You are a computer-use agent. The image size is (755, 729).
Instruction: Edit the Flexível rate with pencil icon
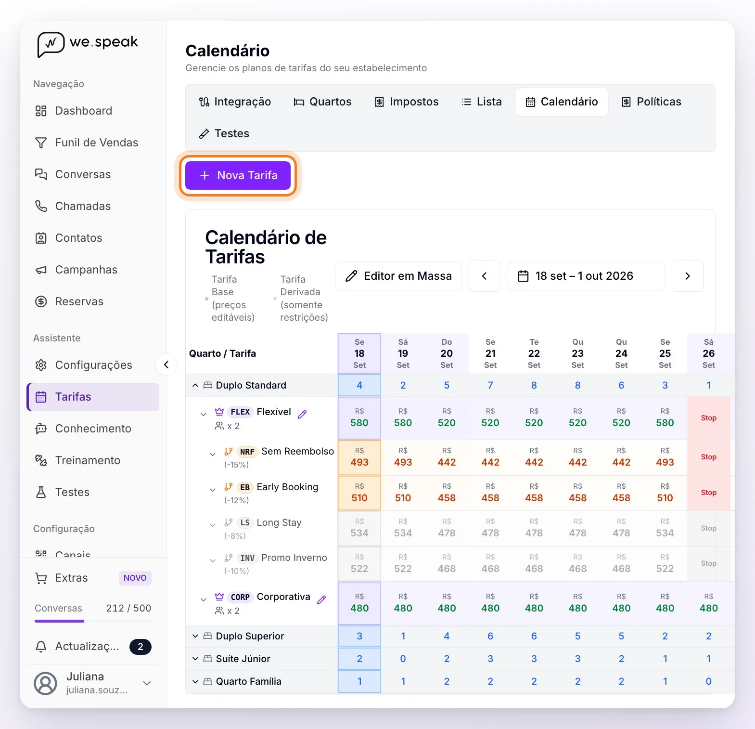pyautogui.click(x=302, y=414)
